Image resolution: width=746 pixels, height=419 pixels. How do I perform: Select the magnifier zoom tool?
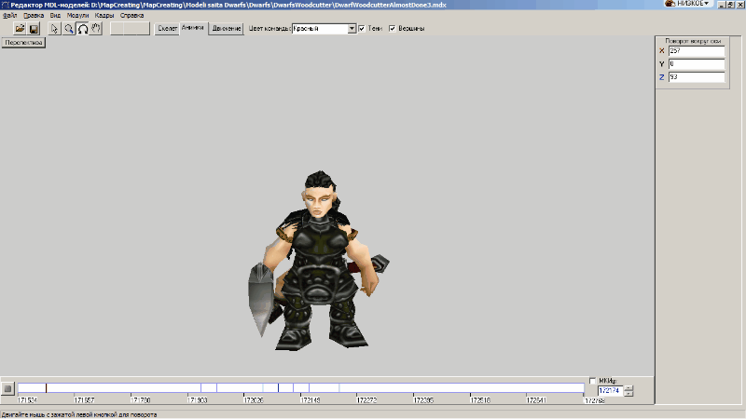coord(68,29)
